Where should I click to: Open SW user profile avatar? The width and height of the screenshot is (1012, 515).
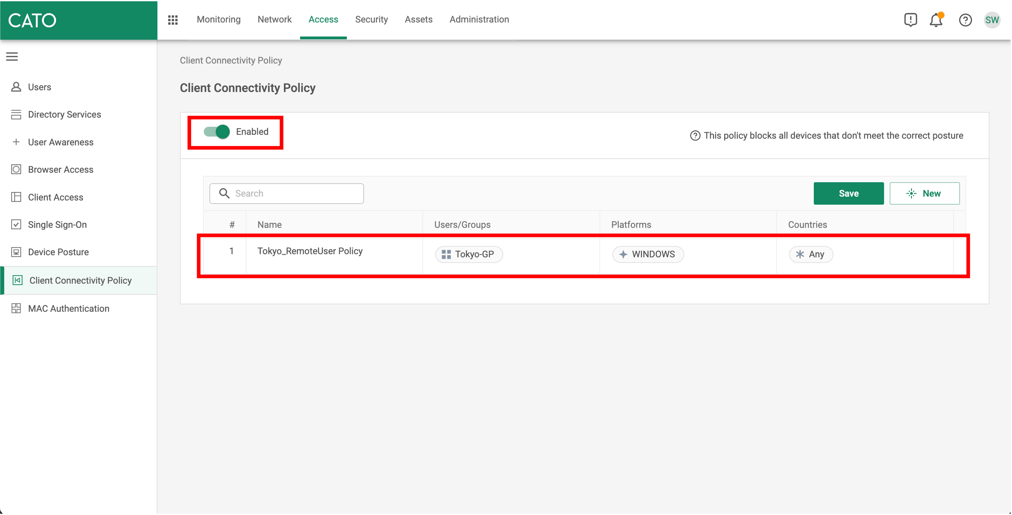click(x=992, y=20)
